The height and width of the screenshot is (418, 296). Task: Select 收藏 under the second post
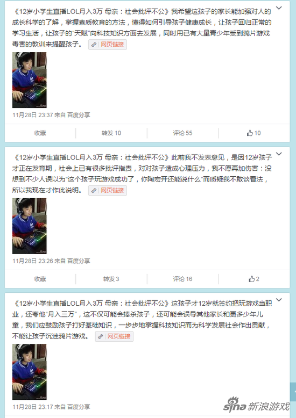coord(40,279)
